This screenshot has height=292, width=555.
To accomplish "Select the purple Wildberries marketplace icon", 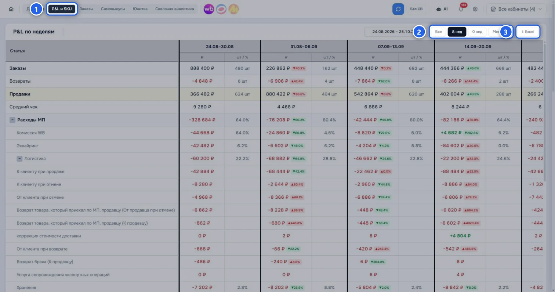I will tap(209, 9).
